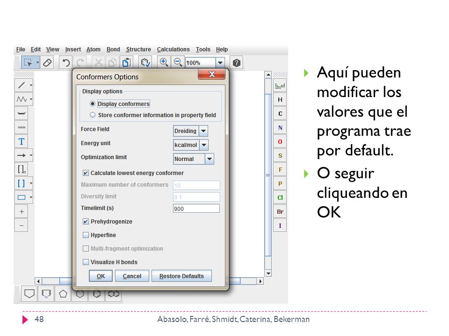Click the structure check icon
449x336 pixels.
(x=145, y=63)
